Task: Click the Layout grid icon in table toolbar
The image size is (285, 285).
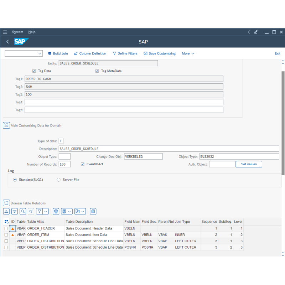Action: pyautogui.click(x=93, y=211)
